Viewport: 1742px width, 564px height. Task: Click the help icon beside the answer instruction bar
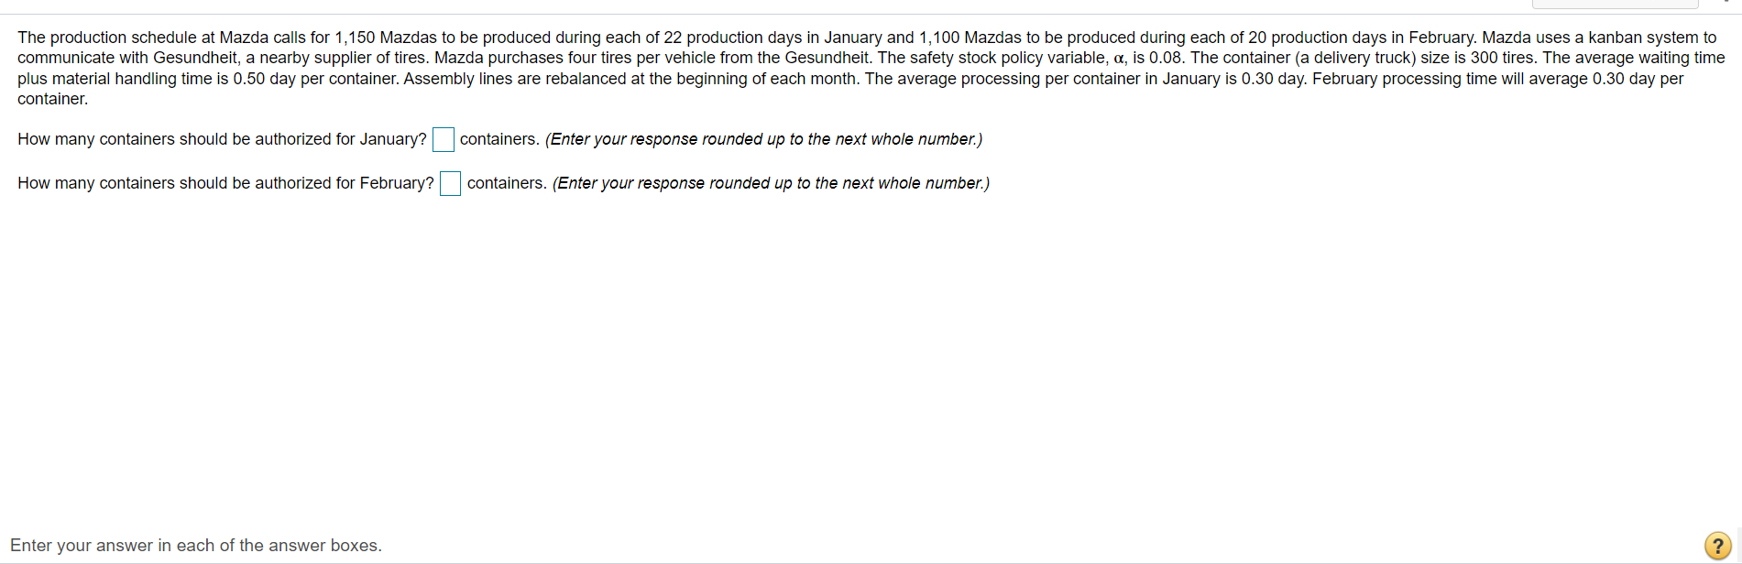pos(1719,545)
